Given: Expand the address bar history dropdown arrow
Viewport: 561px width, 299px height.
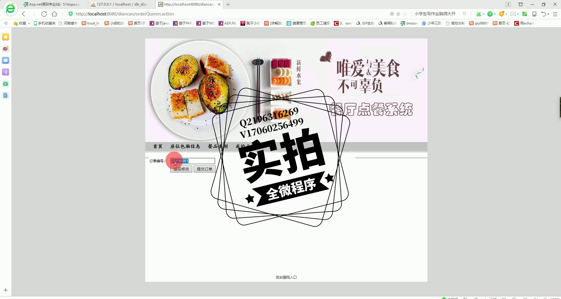Looking at the screenshot, I should click(x=405, y=14).
